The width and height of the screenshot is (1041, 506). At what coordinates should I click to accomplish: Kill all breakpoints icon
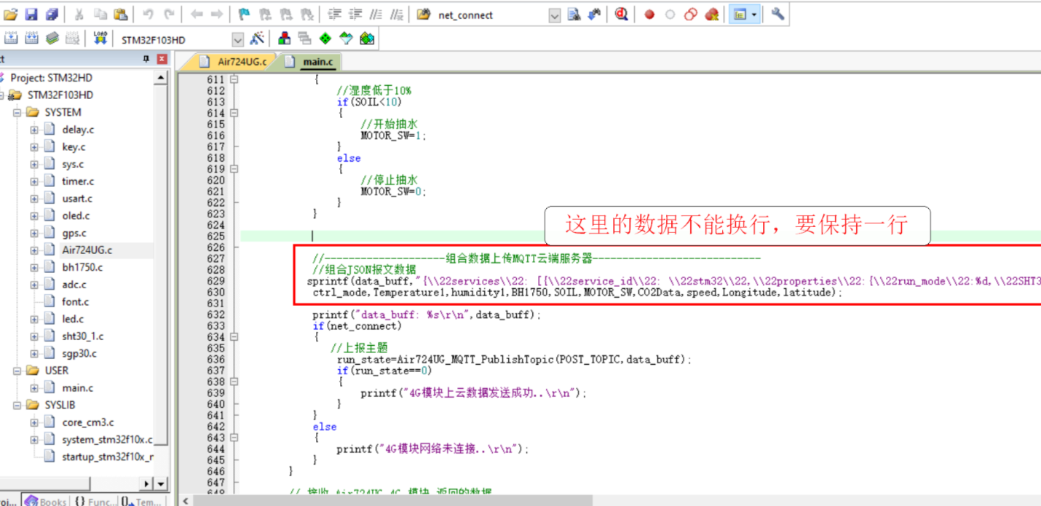click(x=712, y=15)
